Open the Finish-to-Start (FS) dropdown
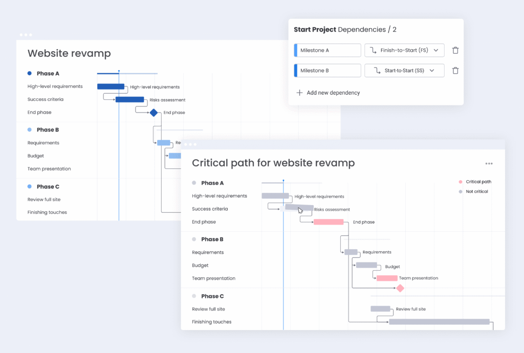The width and height of the screenshot is (524, 353). point(436,50)
